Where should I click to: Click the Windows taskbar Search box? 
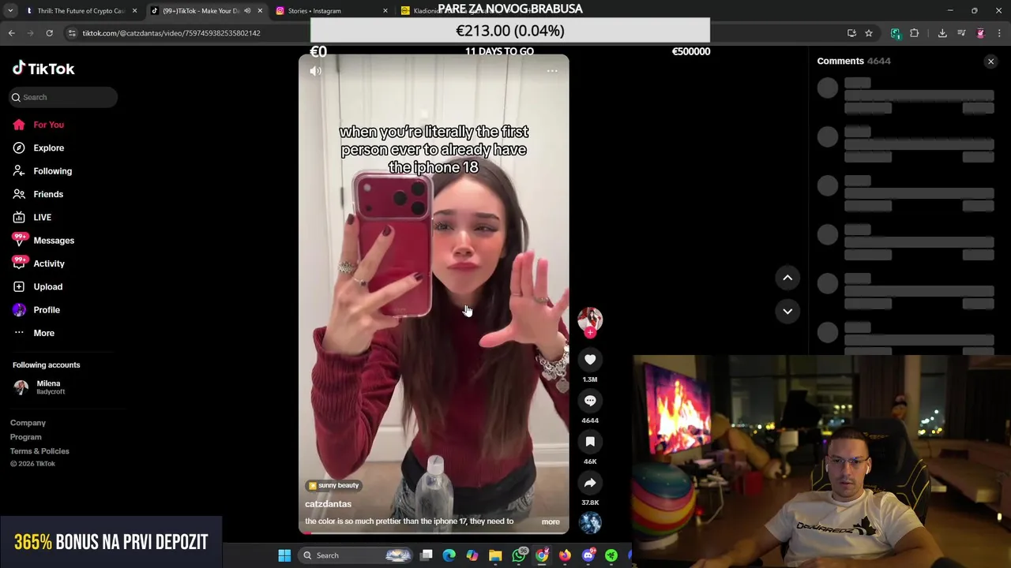pyautogui.click(x=356, y=555)
